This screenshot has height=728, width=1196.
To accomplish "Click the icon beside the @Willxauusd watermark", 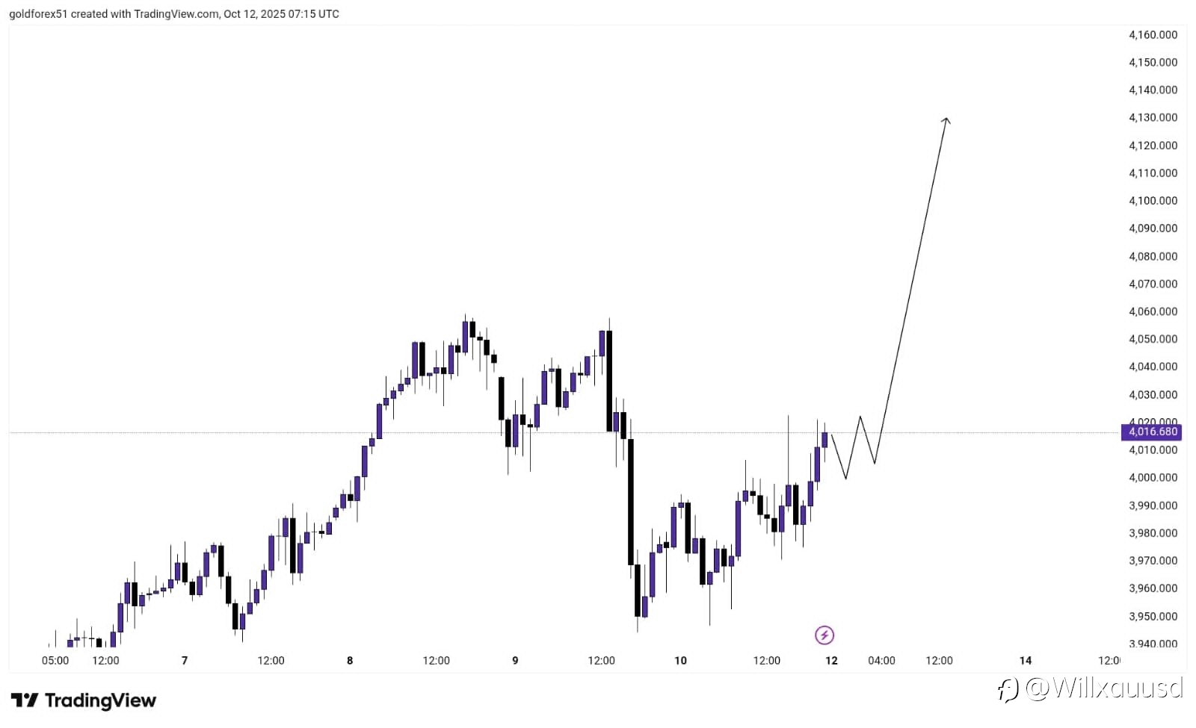I will tap(1008, 689).
